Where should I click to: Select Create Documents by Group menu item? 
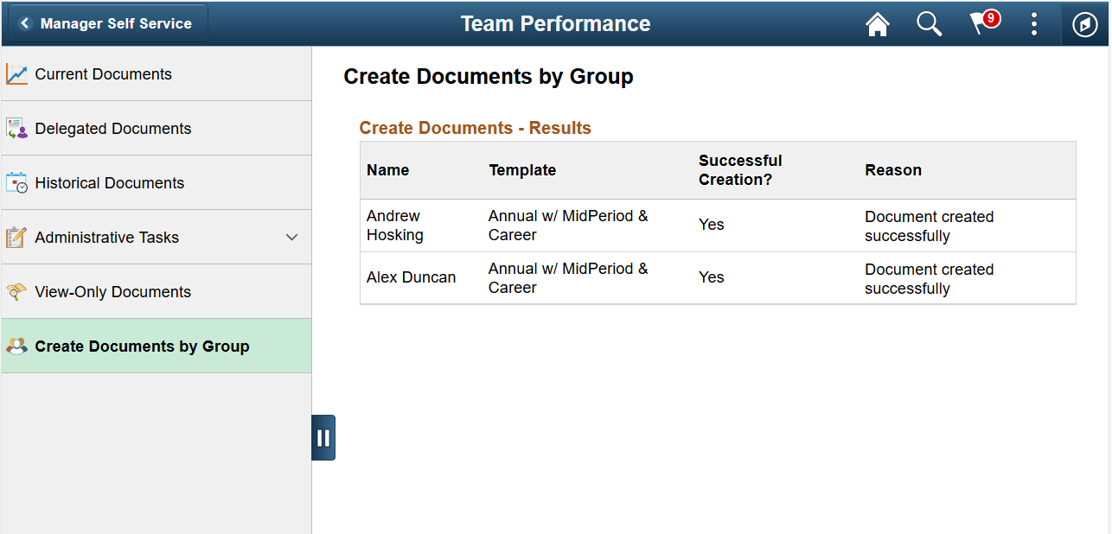tap(156, 346)
